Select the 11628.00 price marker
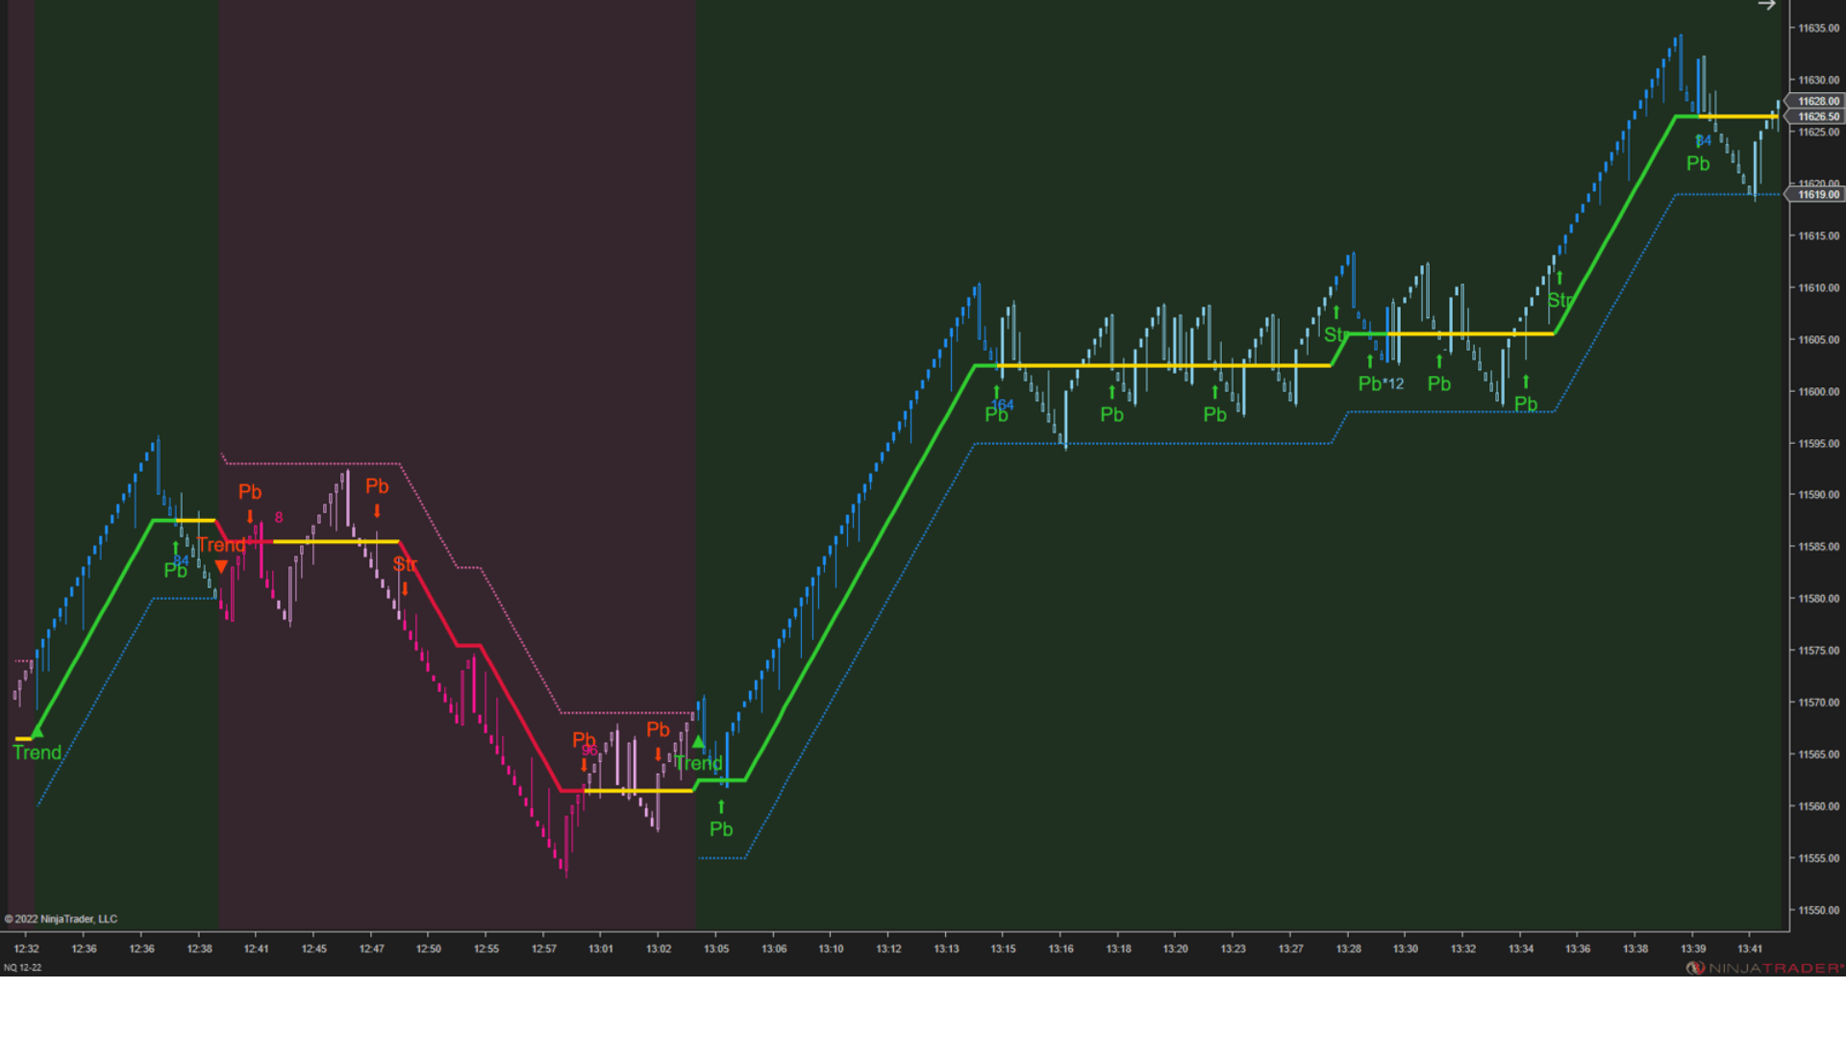 point(1817,101)
